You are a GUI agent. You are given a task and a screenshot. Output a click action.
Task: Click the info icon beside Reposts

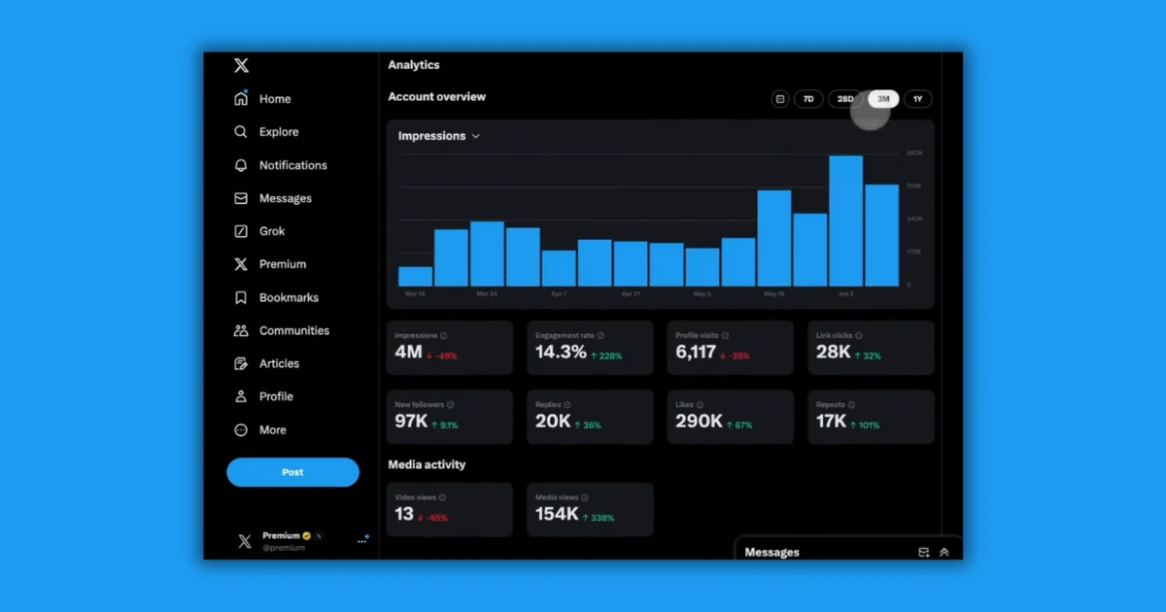click(x=851, y=405)
